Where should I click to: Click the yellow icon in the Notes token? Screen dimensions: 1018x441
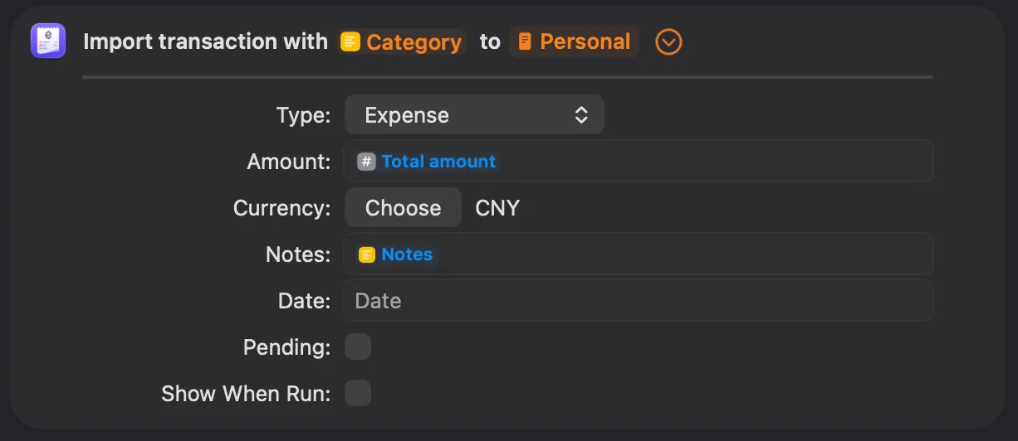pos(366,254)
